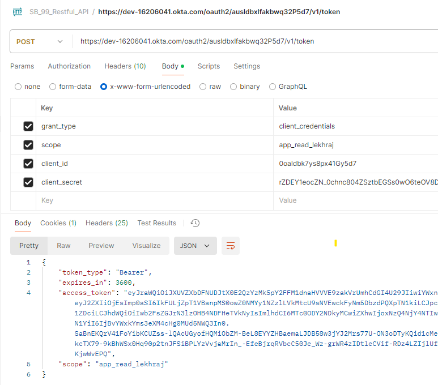Open the Test Results tab
438x385 pixels.
[157, 223]
